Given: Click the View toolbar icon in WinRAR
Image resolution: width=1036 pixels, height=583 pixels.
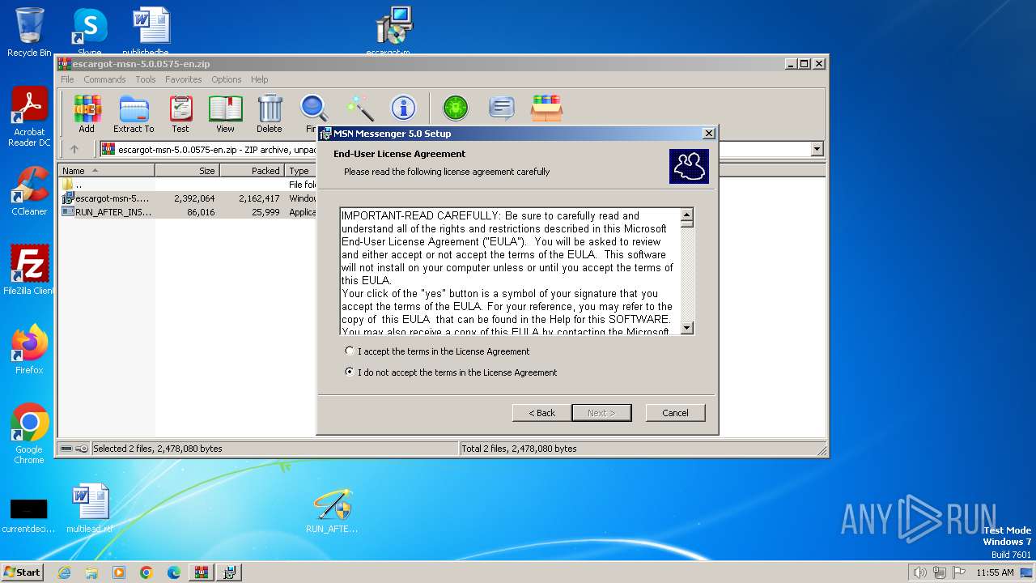Looking at the screenshot, I should pyautogui.click(x=225, y=113).
